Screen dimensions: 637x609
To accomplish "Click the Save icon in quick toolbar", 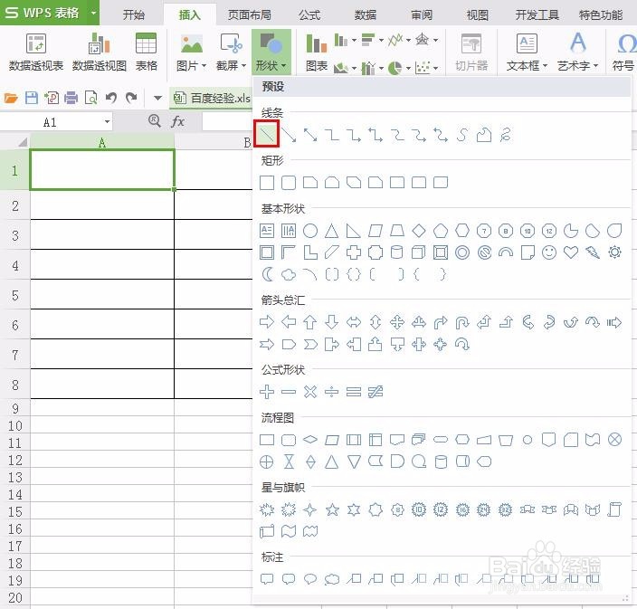I will [32, 98].
